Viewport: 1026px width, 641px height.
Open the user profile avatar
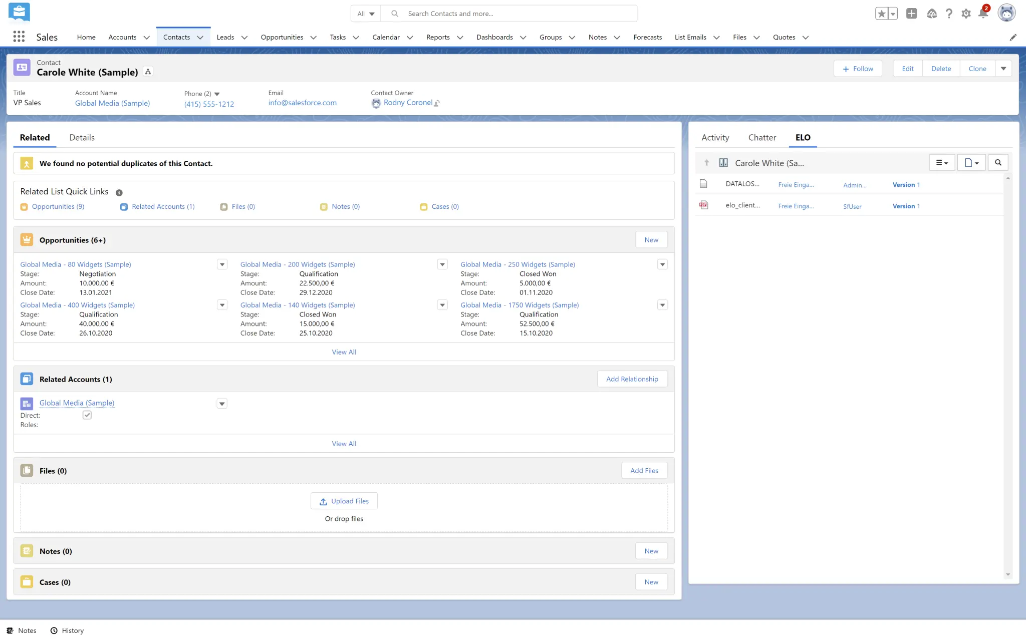(1006, 13)
